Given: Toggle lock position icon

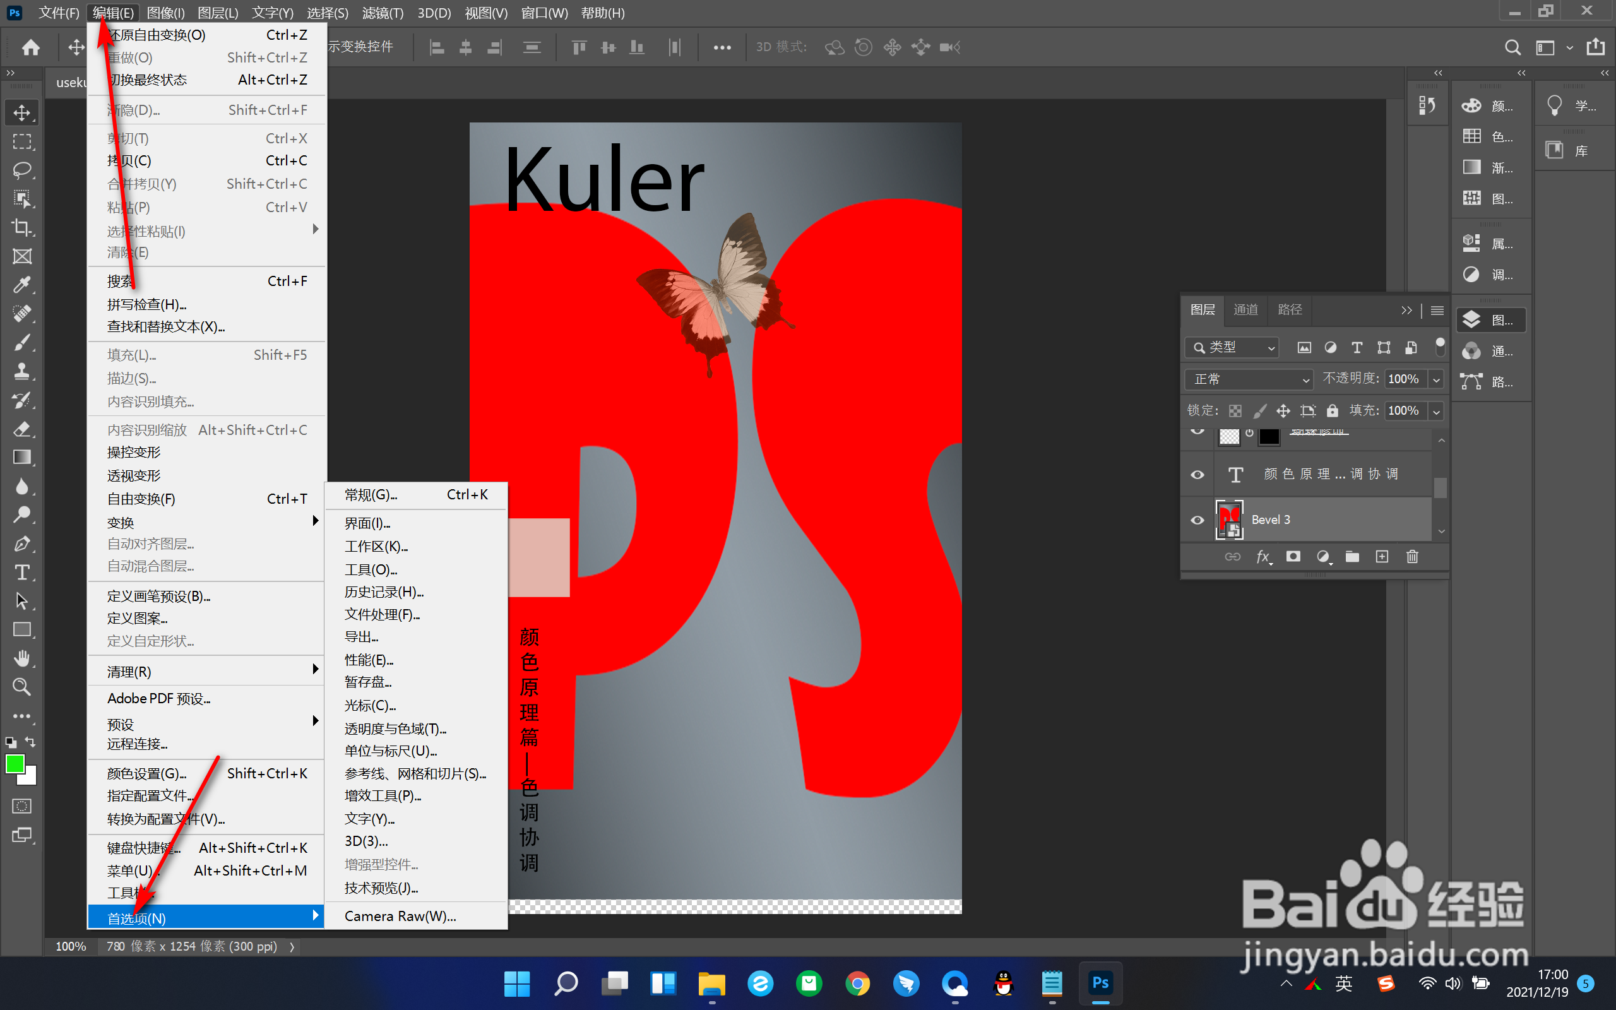Looking at the screenshot, I should click(1283, 411).
